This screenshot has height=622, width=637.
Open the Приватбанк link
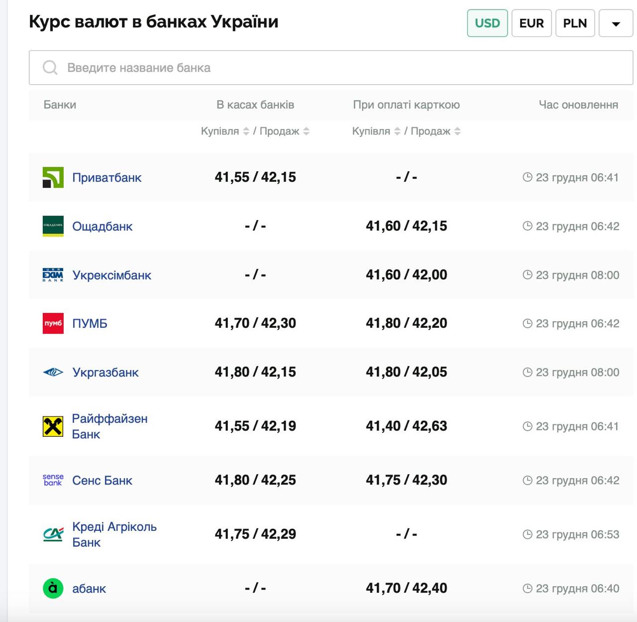click(x=106, y=178)
